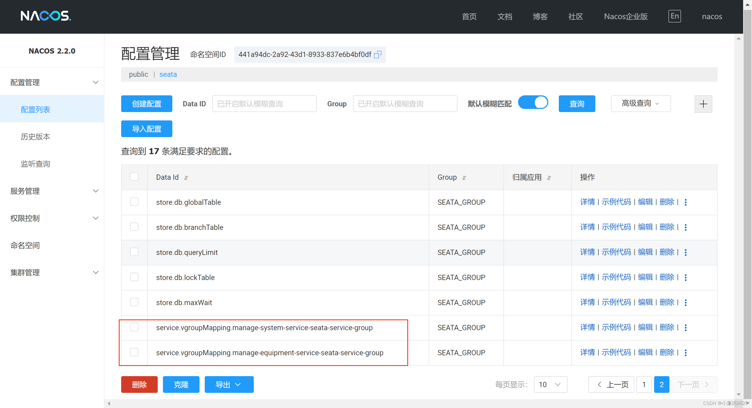Open more actions for store.db.queryLimit row
752x408 pixels.
686,252
